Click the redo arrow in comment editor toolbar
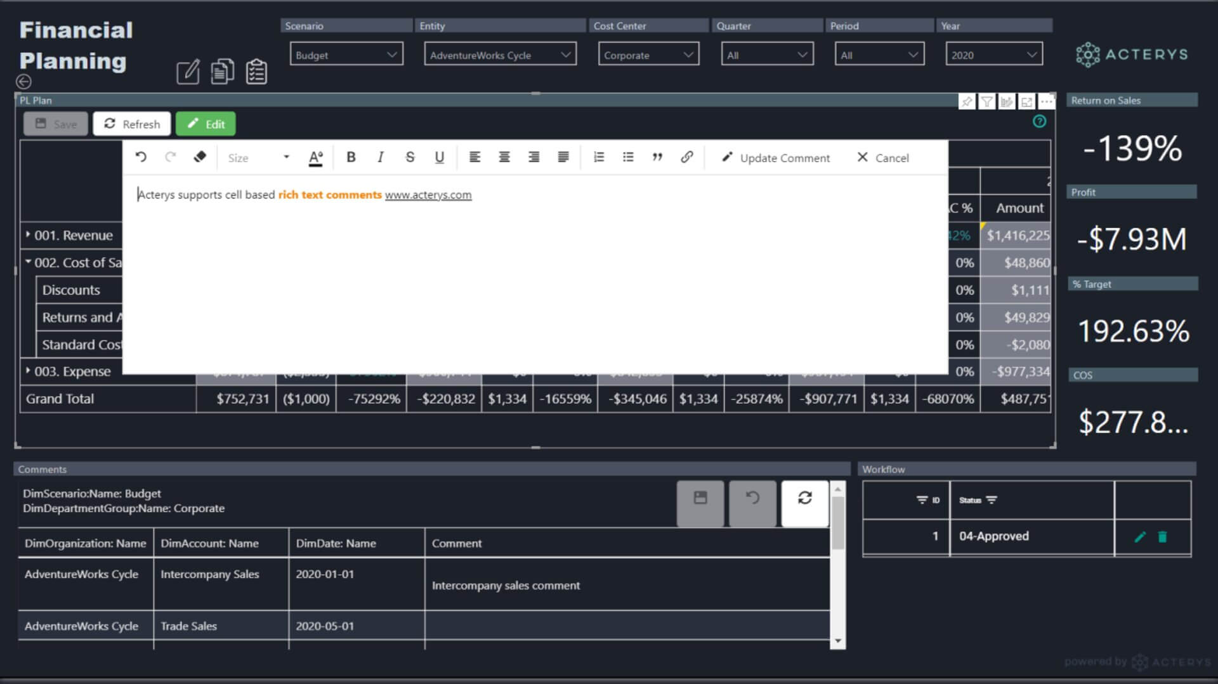This screenshot has height=684, width=1218. point(170,157)
